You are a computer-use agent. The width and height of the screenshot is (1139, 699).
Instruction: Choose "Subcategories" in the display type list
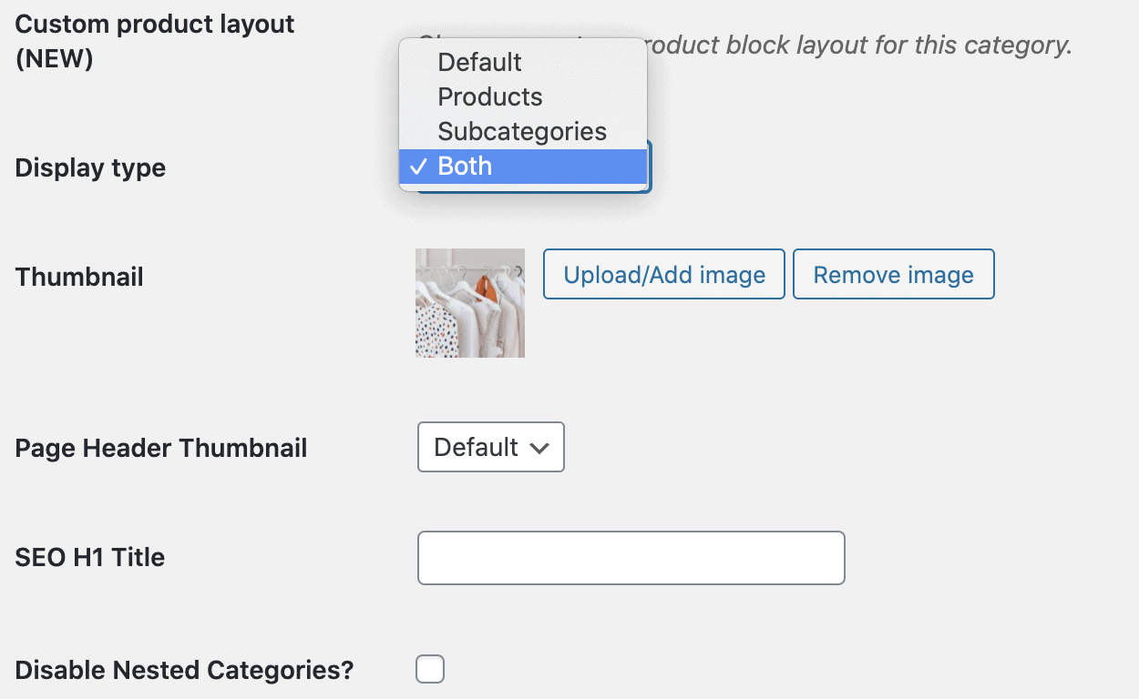(522, 131)
